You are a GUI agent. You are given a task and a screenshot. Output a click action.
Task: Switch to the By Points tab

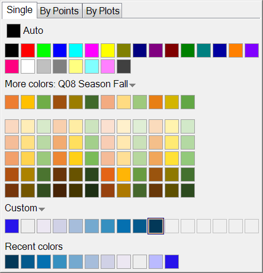pos(59,11)
